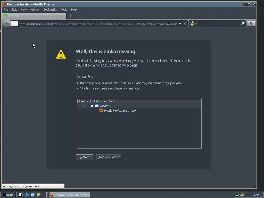Click the page identity box beside the URL
Viewport: 264px width, 198px height.
pos(15,23)
